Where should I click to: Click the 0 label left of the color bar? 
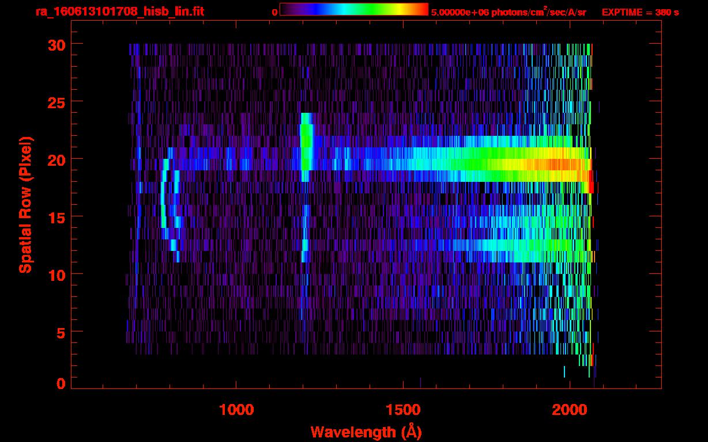pos(274,12)
